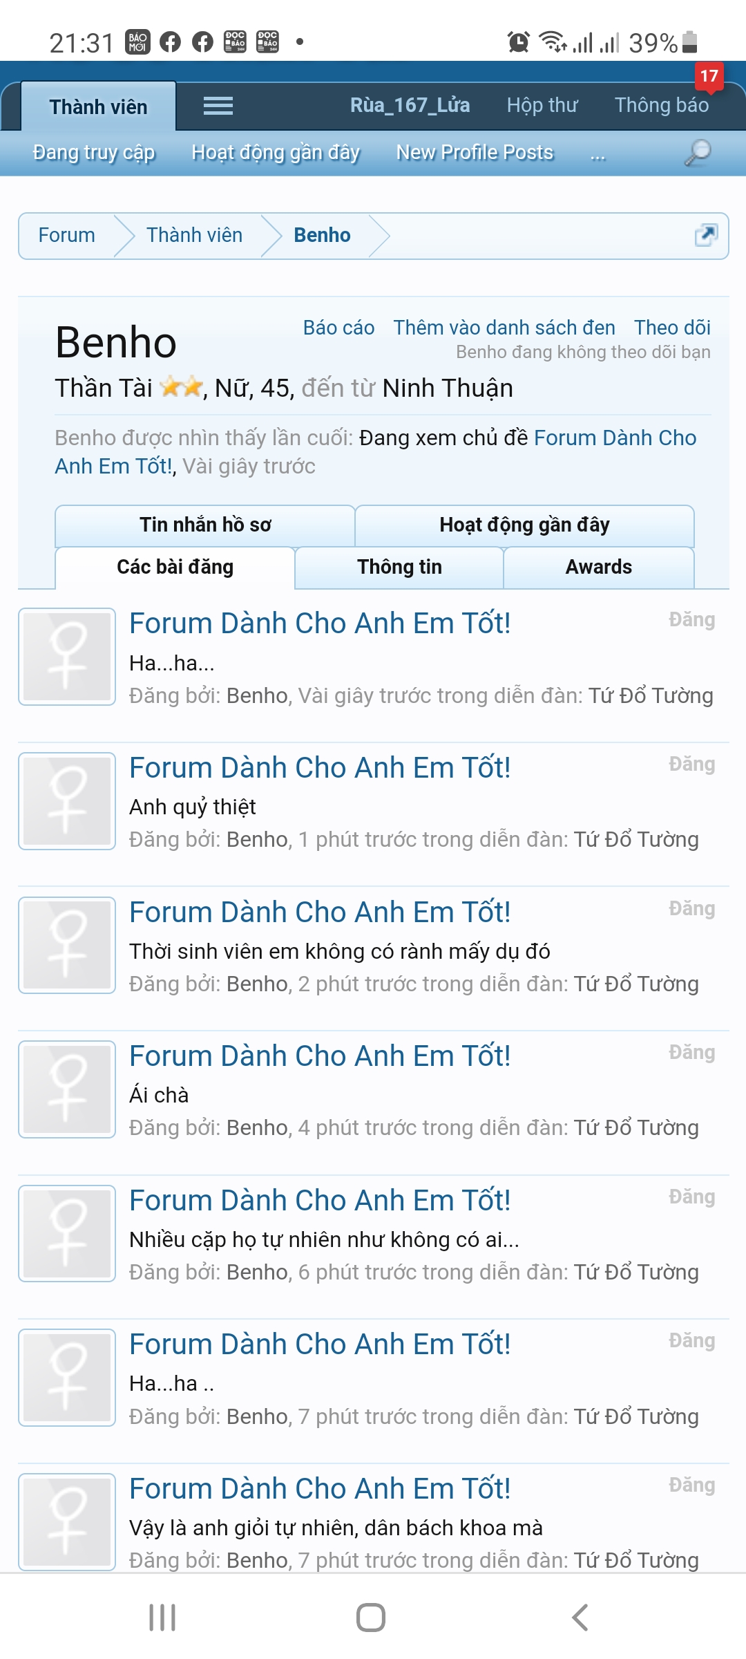Select the Tin nhắn hồ sơ tab
This screenshot has width=746, height=1659.
205,525
